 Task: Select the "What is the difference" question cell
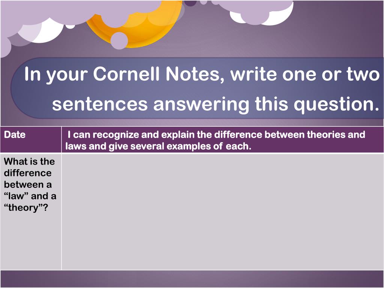point(31,212)
